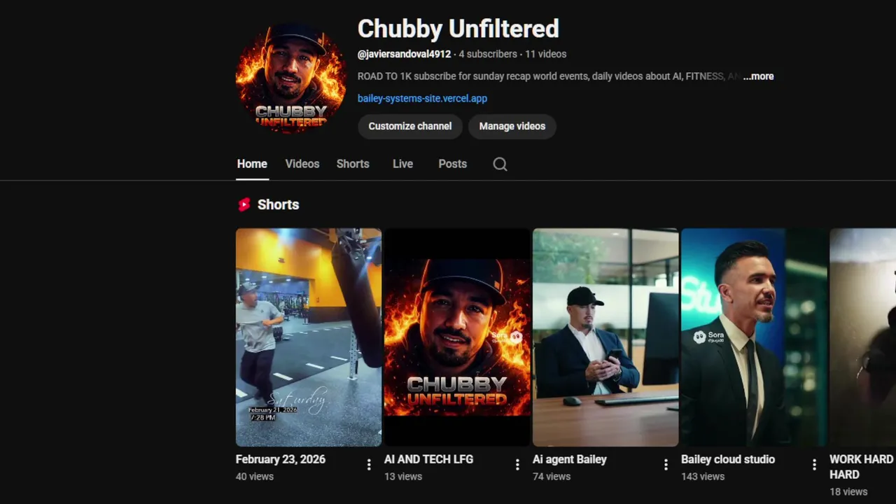Open options menu for February 23, 2026 short

coord(369,465)
